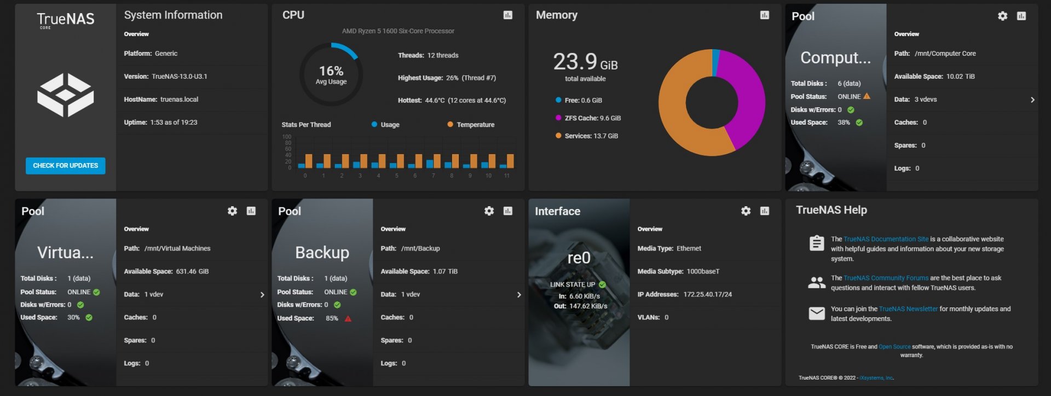Screen dimensions: 1051x396
Task: Click the Check for Updates button
Action: tap(65, 166)
